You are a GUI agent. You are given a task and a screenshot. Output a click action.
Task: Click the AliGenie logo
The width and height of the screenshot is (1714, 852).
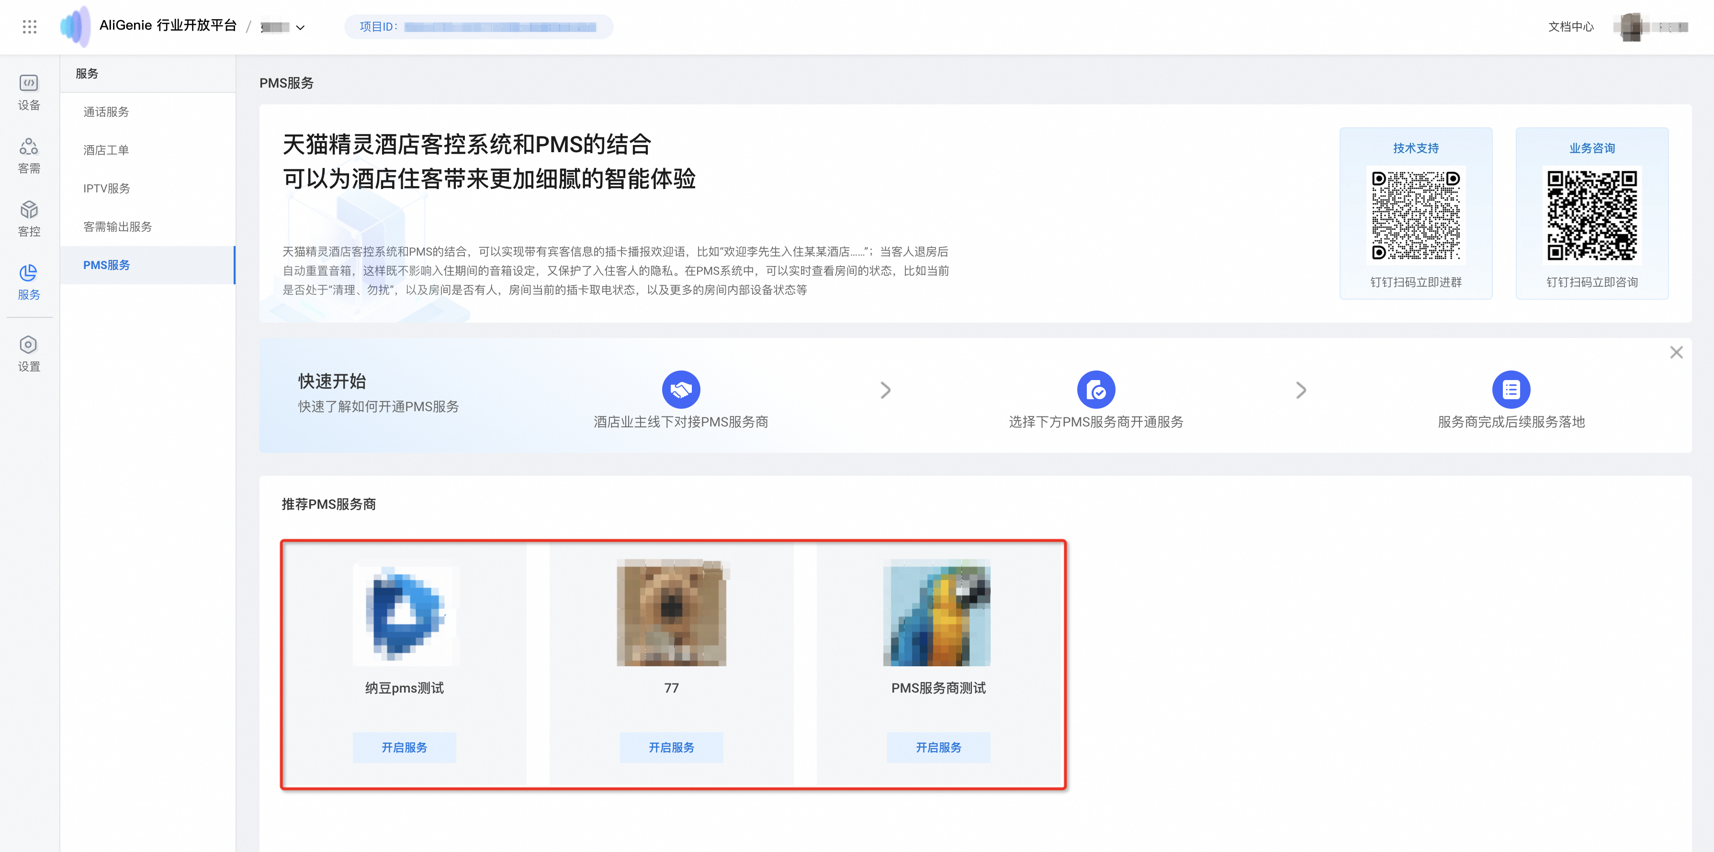[x=75, y=27]
